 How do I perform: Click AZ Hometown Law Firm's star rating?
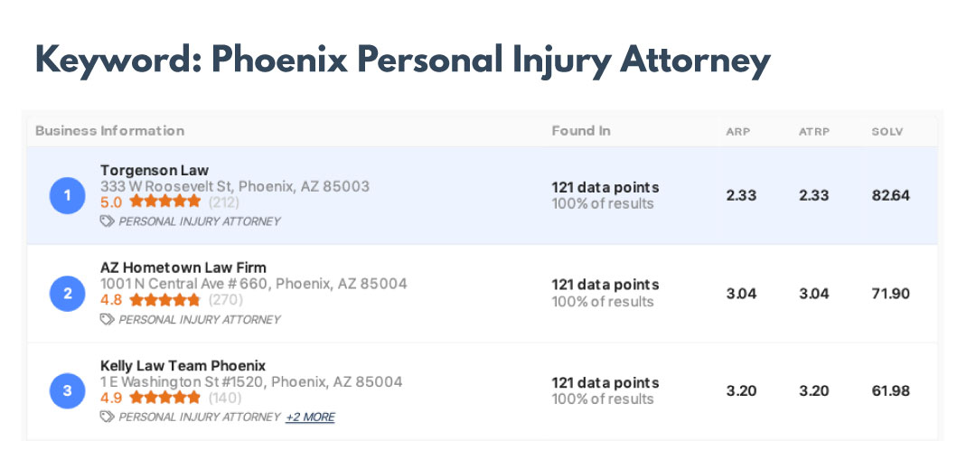point(164,300)
